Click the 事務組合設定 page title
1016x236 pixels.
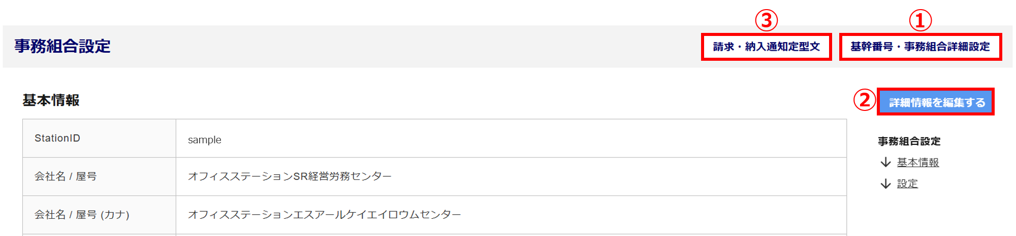coord(62,46)
